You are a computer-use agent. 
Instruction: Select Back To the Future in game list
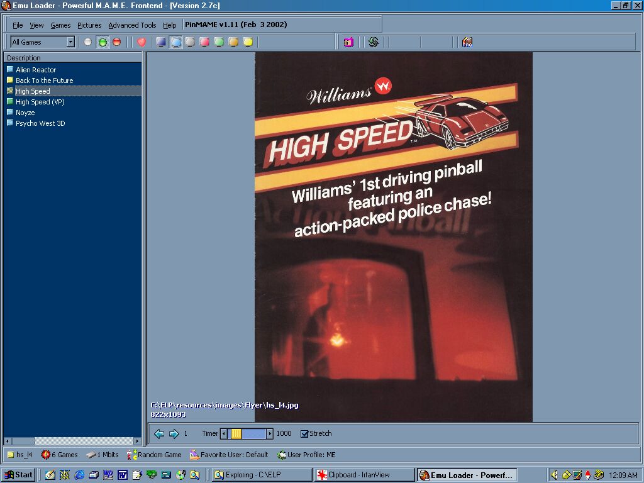coord(45,80)
